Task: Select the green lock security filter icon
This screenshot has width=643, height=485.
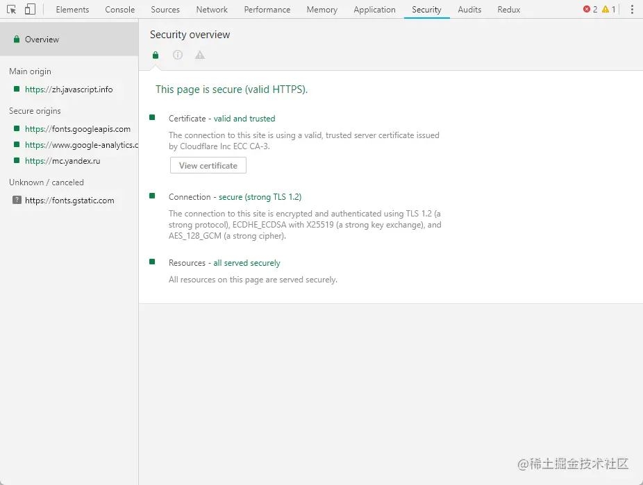Action: click(x=156, y=56)
